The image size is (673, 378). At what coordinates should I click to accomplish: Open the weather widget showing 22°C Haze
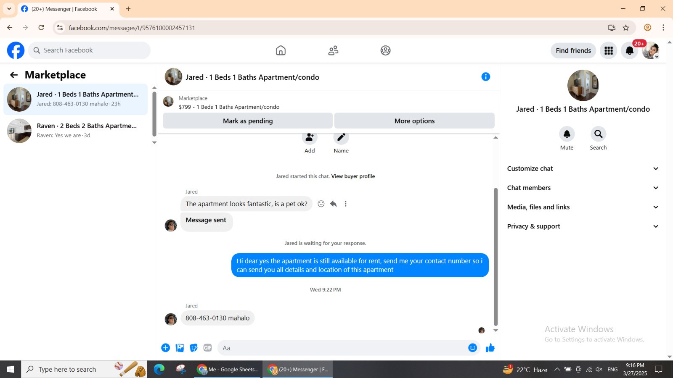click(x=525, y=370)
